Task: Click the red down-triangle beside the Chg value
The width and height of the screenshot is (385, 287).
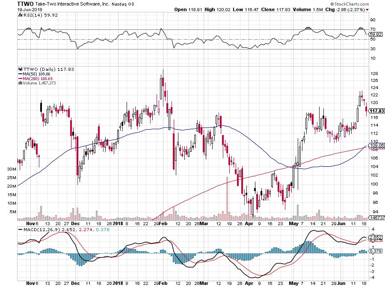Action: coord(367,10)
